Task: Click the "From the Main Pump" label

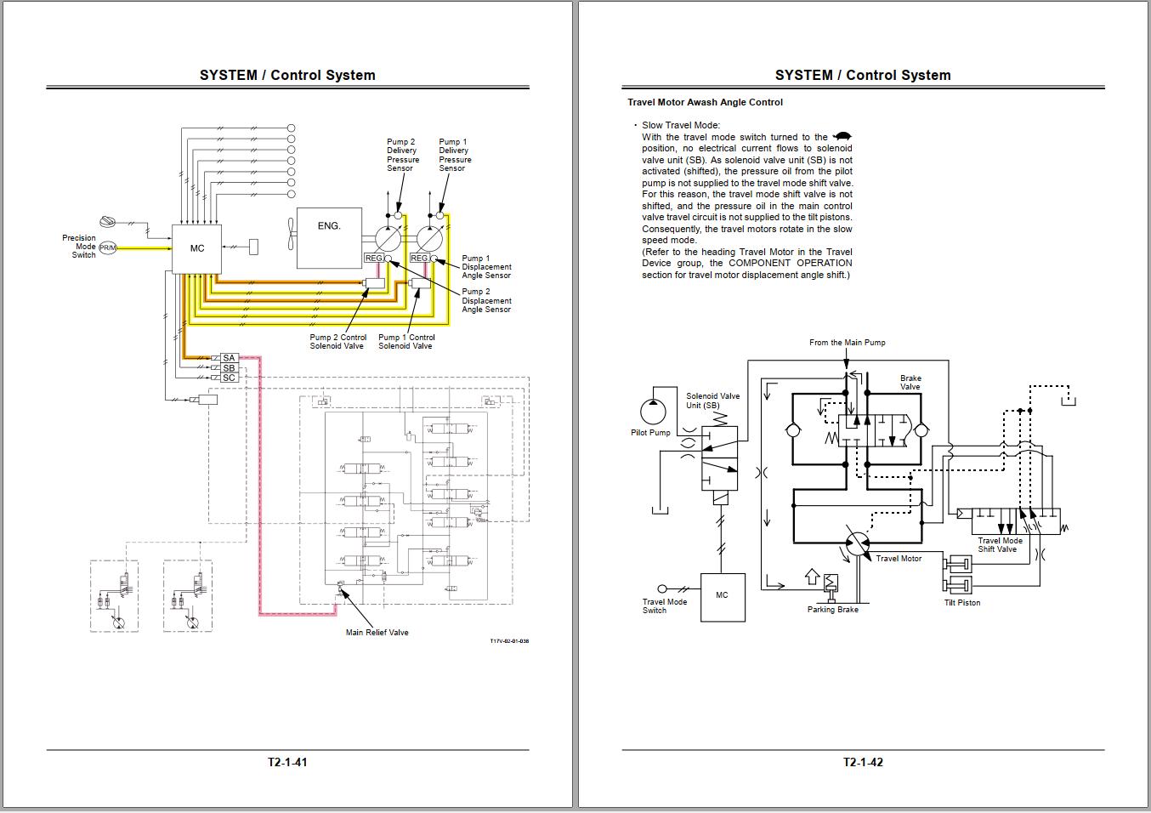Action: [x=848, y=343]
